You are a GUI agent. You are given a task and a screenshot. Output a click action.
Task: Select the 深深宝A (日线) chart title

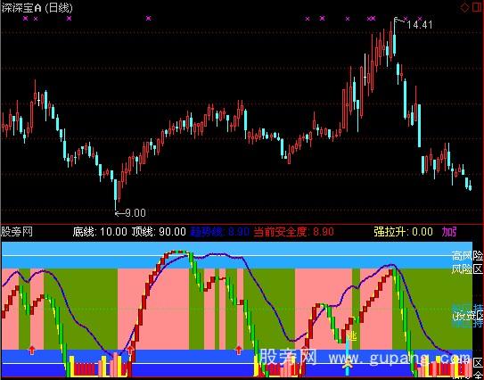37,8
